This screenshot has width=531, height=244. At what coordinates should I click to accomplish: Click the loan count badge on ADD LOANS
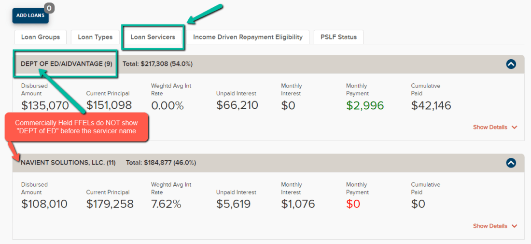click(x=49, y=8)
